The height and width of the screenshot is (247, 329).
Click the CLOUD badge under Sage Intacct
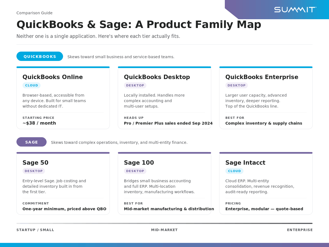click(x=234, y=171)
